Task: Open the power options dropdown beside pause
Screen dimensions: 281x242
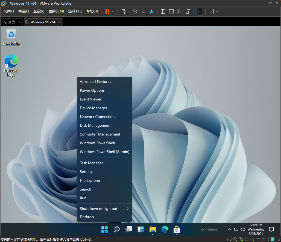Action: [113, 11]
